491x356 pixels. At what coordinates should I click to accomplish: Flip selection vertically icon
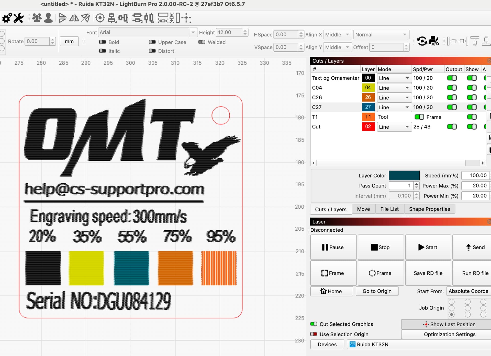(62, 18)
